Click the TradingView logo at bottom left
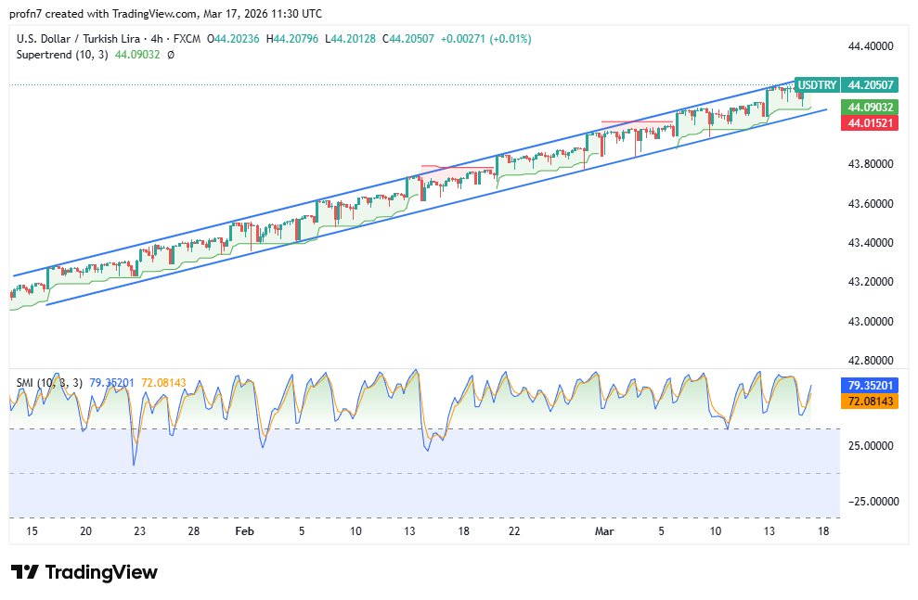This screenshot has width=918, height=600. [x=84, y=573]
